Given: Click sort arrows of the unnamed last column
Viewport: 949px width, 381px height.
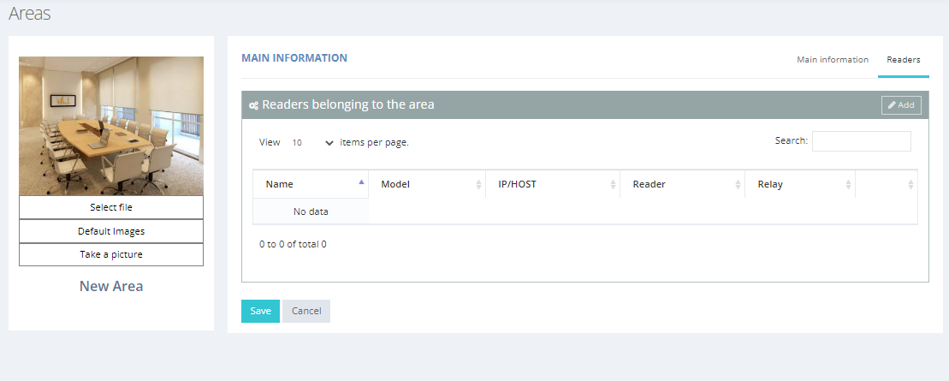Looking at the screenshot, I should click(910, 185).
